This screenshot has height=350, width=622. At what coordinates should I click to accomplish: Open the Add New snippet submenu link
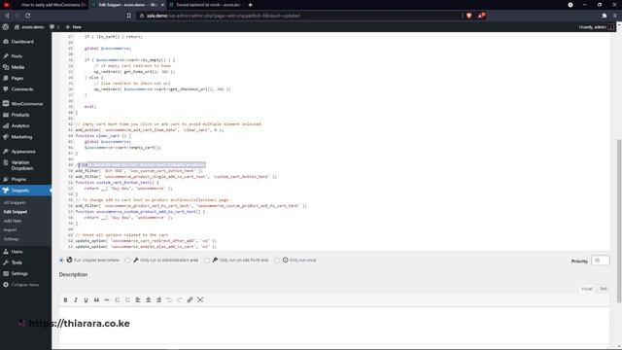(x=13, y=221)
